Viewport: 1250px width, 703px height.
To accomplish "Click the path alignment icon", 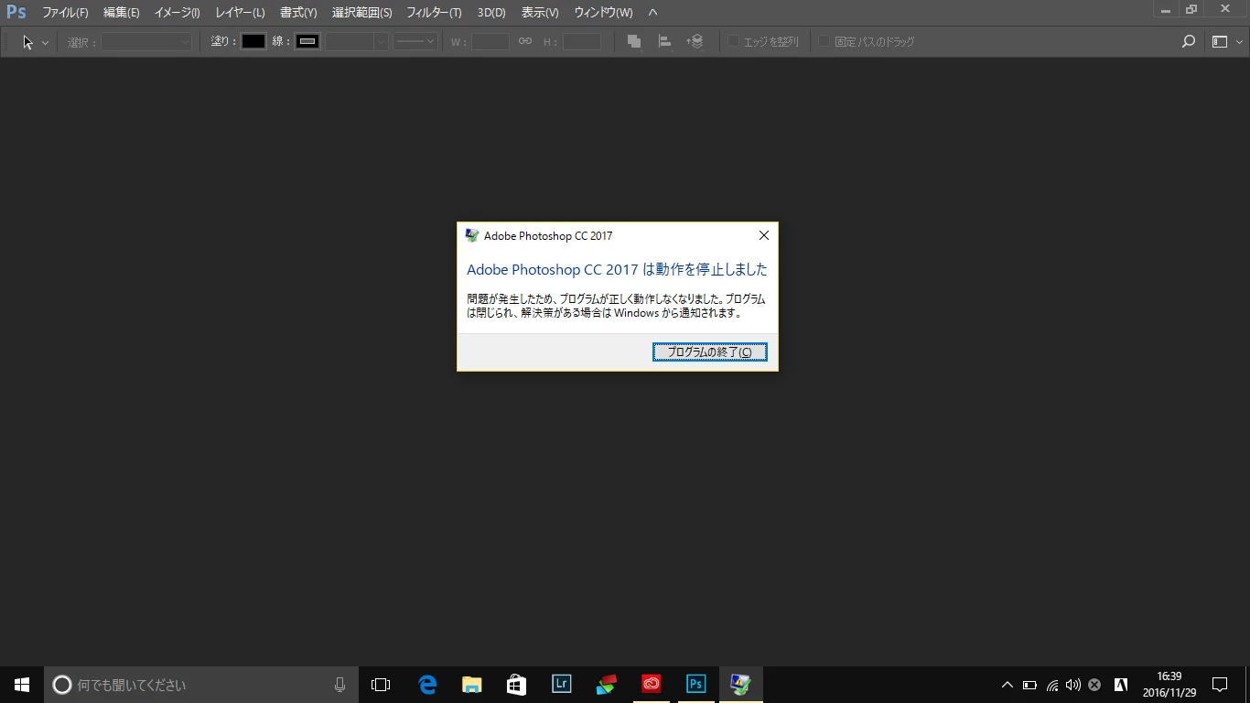I will 664,42.
